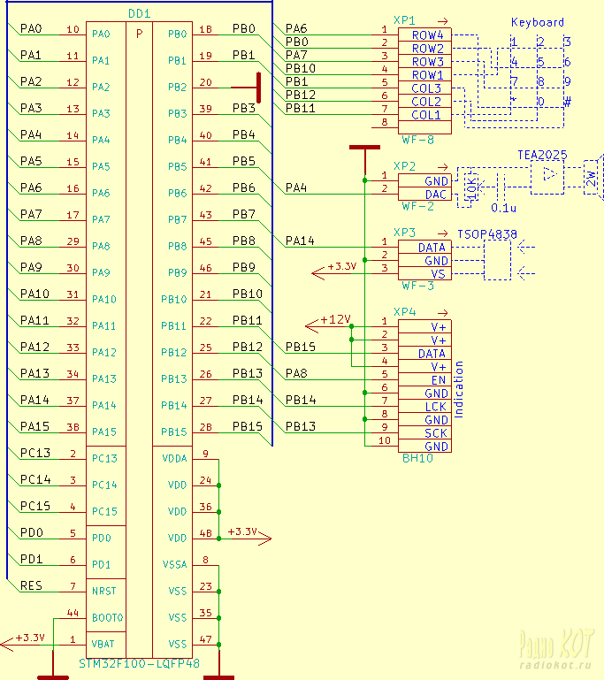Click the XP4 connector reference
604x680 pixels.
[404, 312]
